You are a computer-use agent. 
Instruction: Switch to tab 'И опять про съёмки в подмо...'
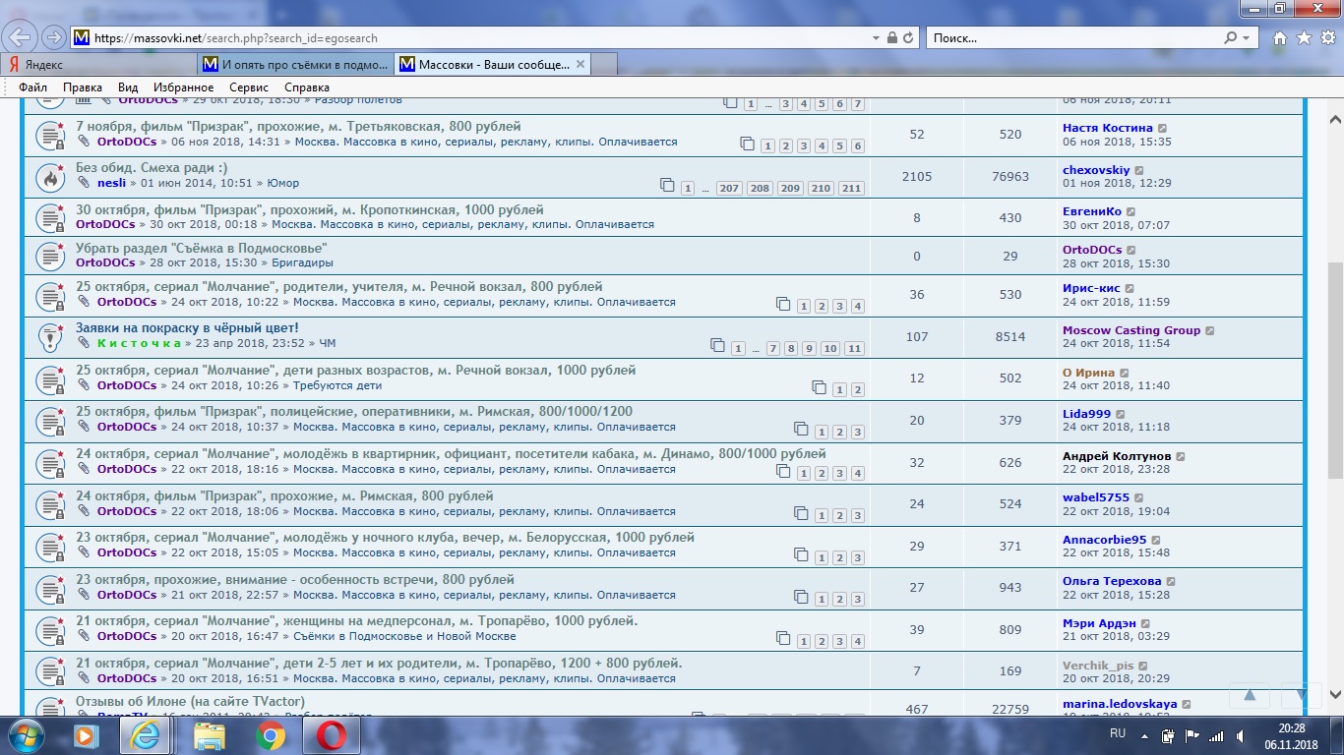pyautogui.click(x=295, y=65)
